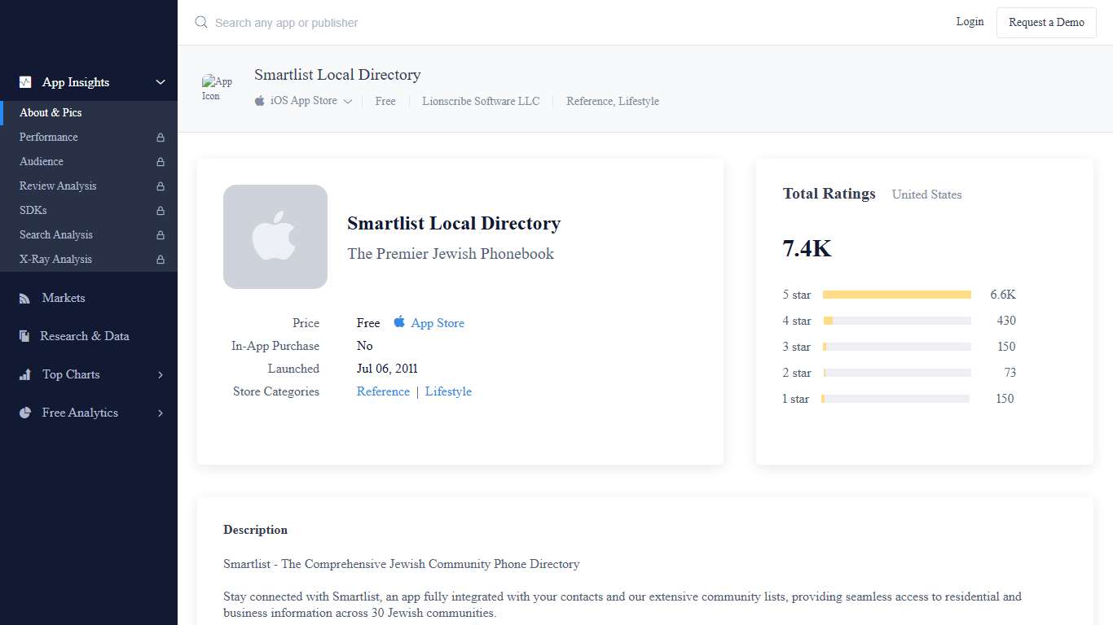
Task: Select the Free Analytics pie-chart icon
Action: coord(24,413)
